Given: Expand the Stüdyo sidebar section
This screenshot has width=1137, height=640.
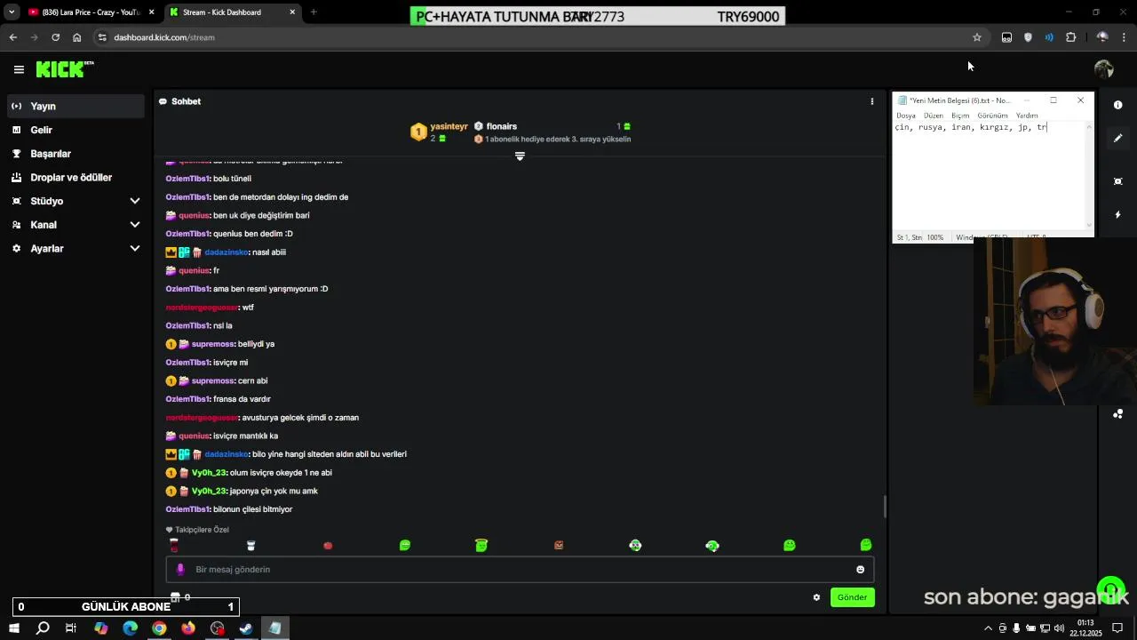Looking at the screenshot, I should (x=76, y=201).
